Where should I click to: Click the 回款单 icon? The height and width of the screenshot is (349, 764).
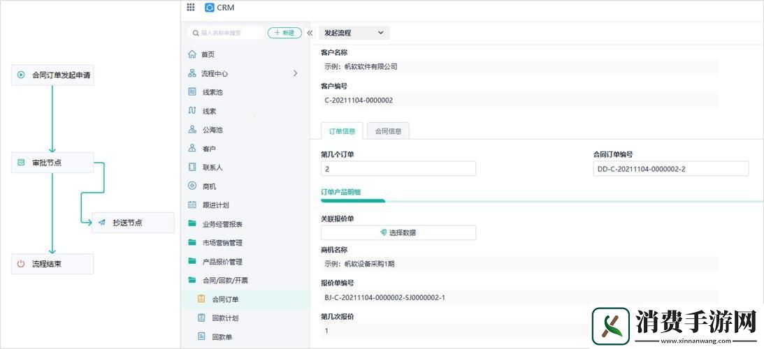(201, 336)
